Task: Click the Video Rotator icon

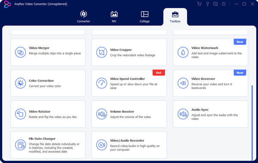Action: pyautogui.click(x=20, y=114)
